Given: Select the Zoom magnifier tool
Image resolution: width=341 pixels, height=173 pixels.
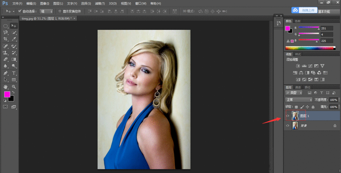Looking at the screenshot, I should (x=14, y=87).
